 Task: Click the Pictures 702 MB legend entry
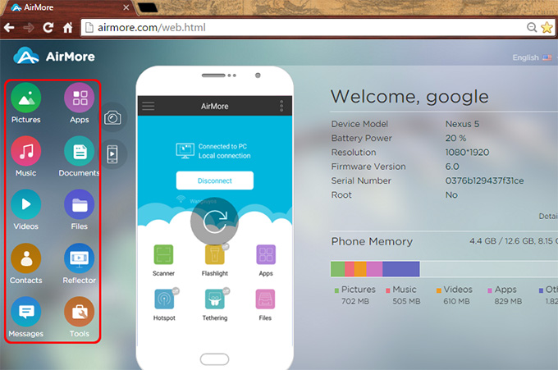pyautogui.click(x=355, y=295)
